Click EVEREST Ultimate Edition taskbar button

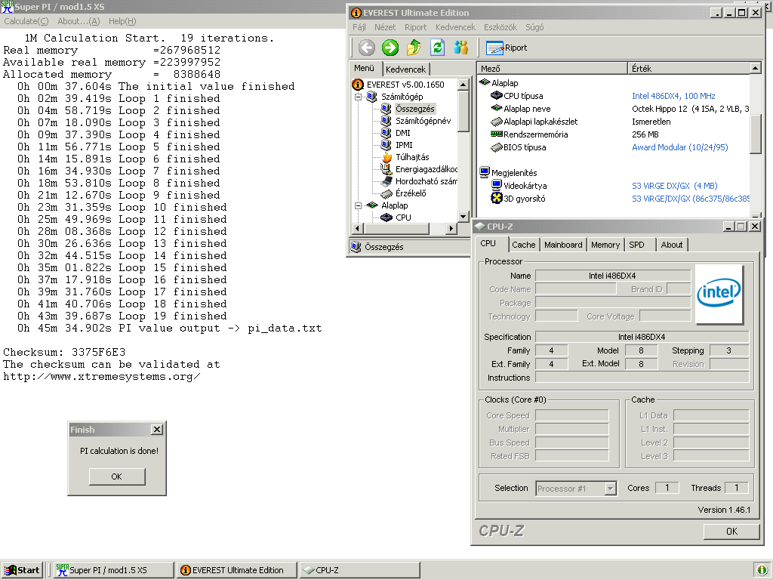pyautogui.click(x=237, y=570)
